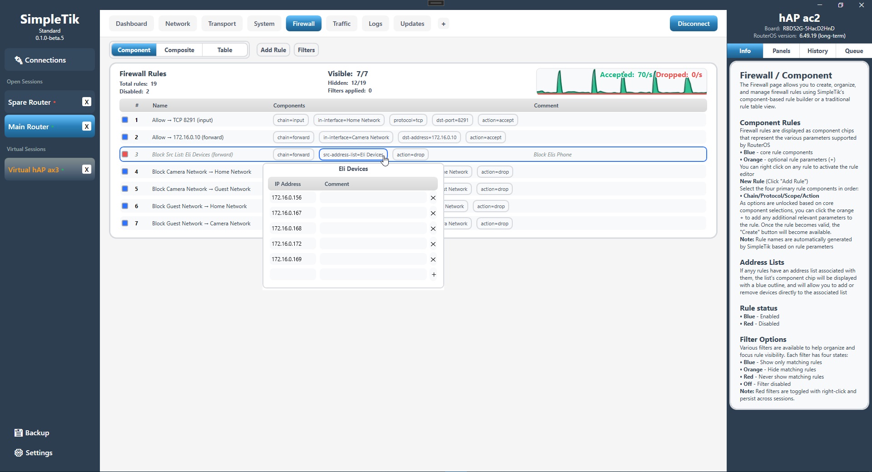Switch to Table view

pyautogui.click(x=225, y=50)
